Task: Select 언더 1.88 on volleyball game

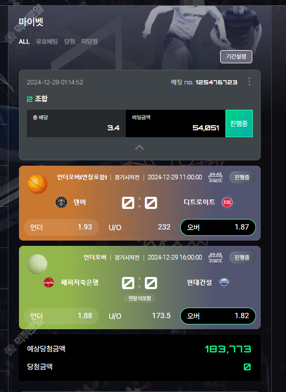Action: tap(62, 316)
